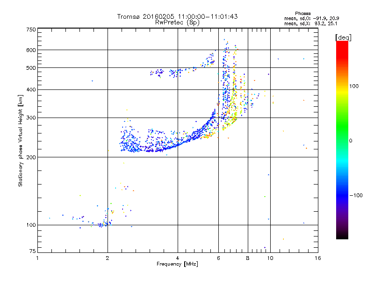Click the '16' frequency tick label
Viewport: 374px width, 281px height.
318,258
